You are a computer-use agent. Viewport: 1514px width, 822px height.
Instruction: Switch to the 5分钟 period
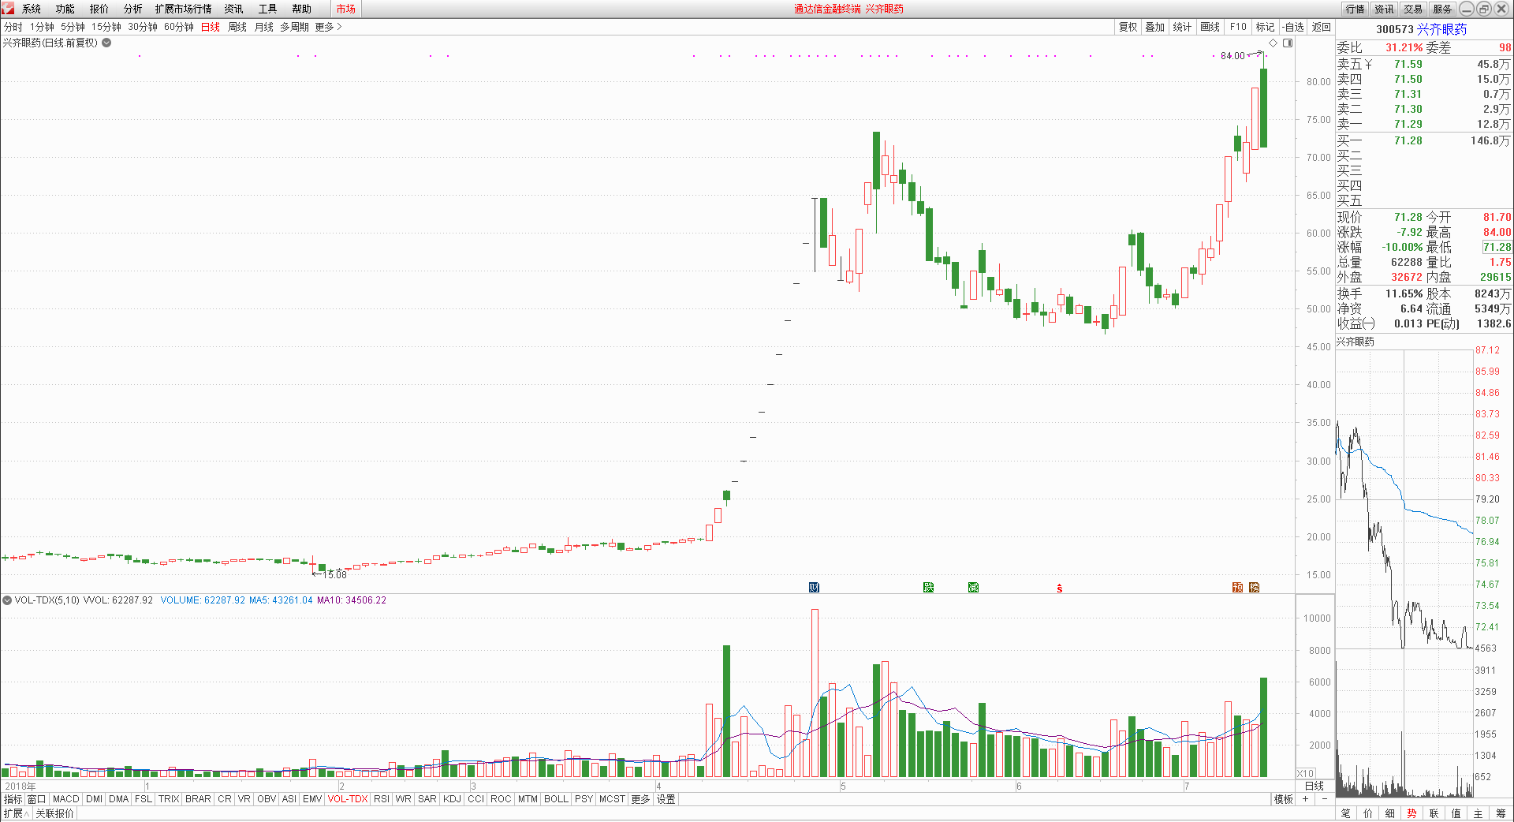pos(73,27)
